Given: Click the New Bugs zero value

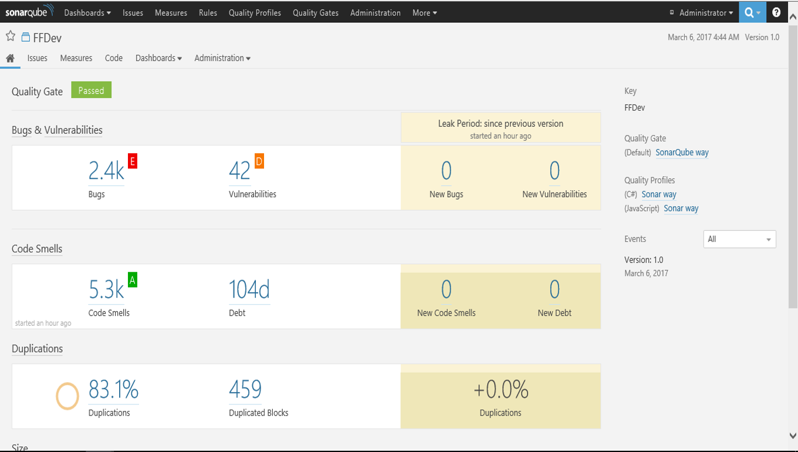Looking at the screenshot, I should coord(447,171).
